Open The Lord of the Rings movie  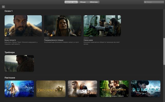pyautogui.click(x=51, y=89)
